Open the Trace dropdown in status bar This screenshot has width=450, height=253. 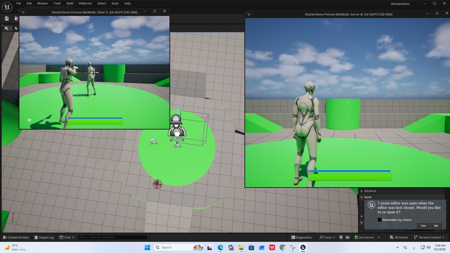pos(327,237)
